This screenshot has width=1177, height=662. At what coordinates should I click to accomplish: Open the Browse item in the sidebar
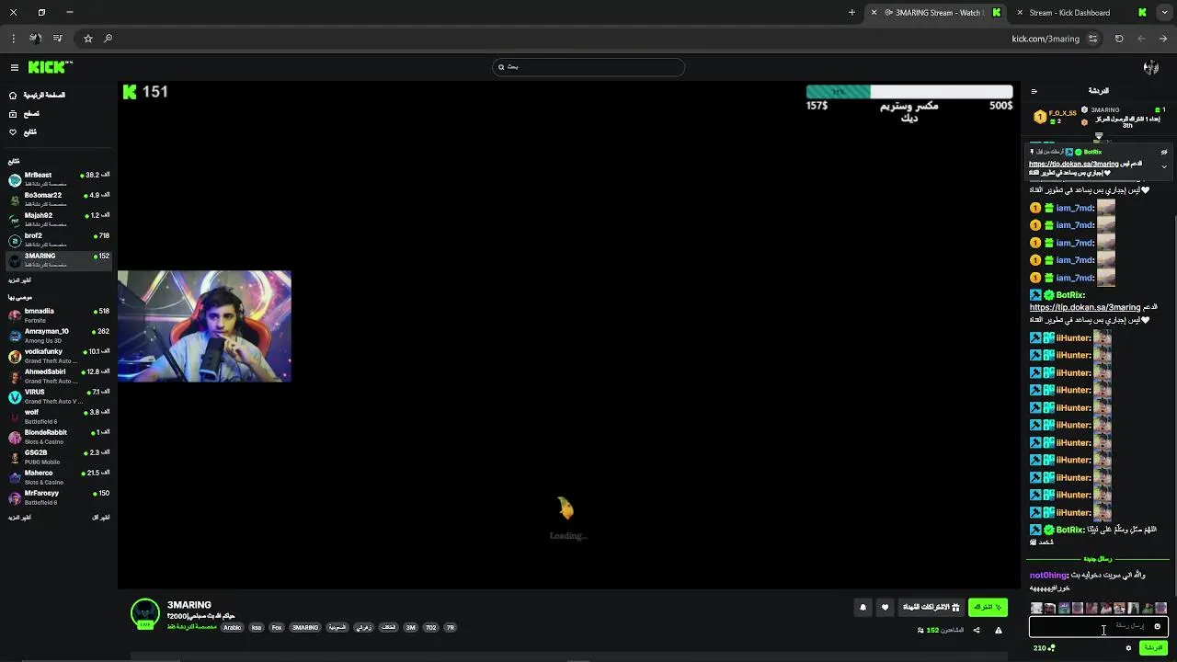click(24, 114)
